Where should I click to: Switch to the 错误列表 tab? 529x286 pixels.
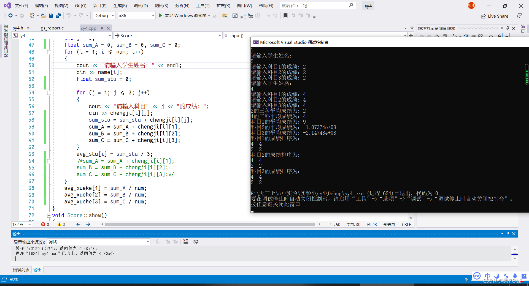[x=21, y=270]
